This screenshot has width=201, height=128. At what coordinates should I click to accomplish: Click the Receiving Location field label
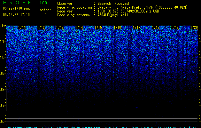[x=74, y=7]
